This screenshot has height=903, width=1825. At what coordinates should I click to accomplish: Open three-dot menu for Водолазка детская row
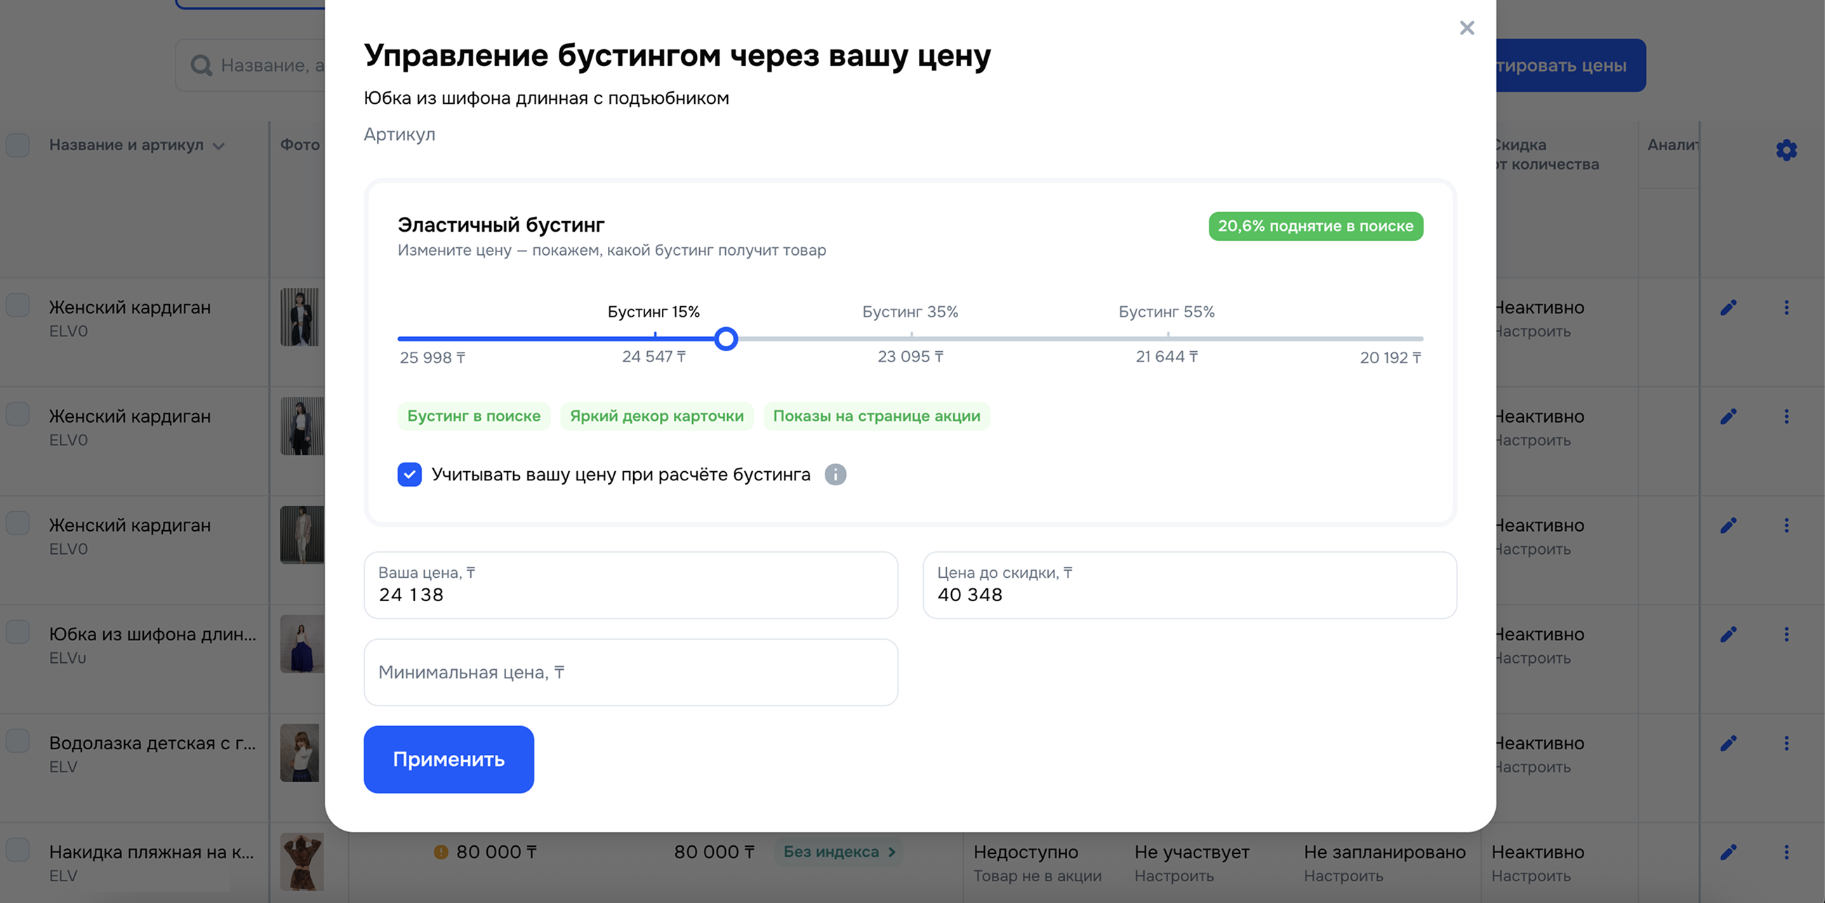click(x=1786, y=743)
